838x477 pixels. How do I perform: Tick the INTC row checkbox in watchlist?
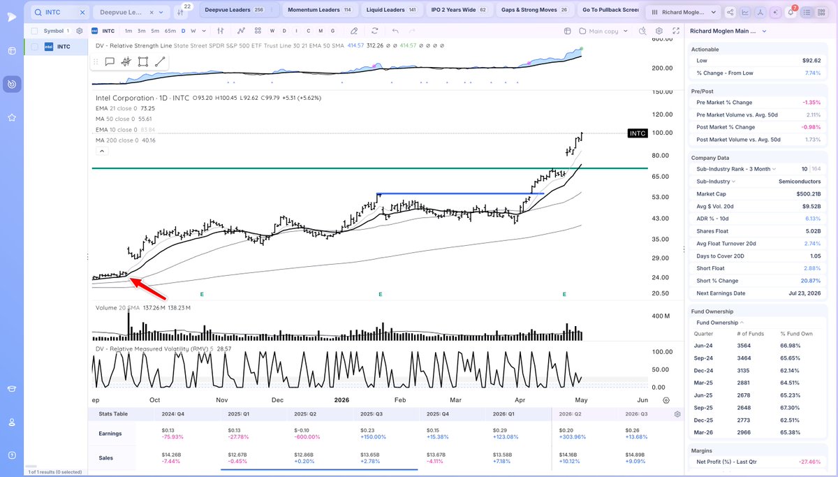tap(34, 47)
